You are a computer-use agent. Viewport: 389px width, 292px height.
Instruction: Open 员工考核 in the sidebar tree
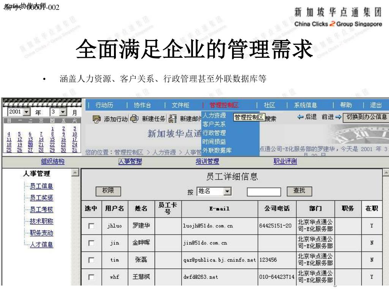click(41, 209)
